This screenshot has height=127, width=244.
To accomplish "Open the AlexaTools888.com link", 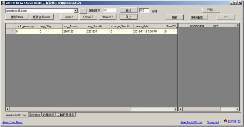I will pos(191,122).
